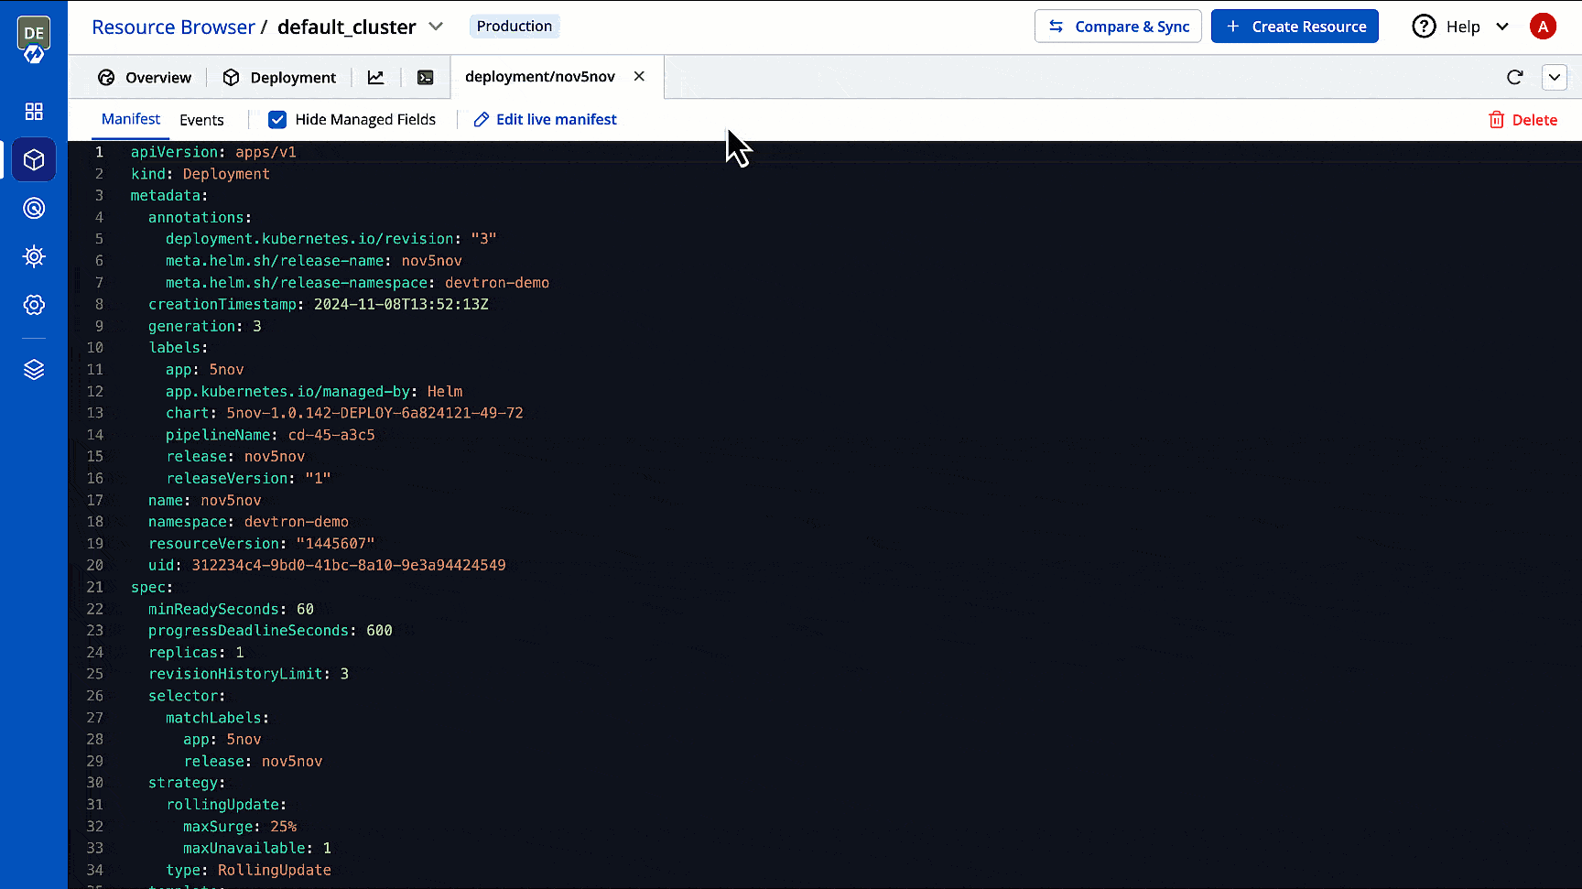This screenshot has width=1582, height=889.
Task: Open a terminal session for the deployment
Action: pos(425,77)
